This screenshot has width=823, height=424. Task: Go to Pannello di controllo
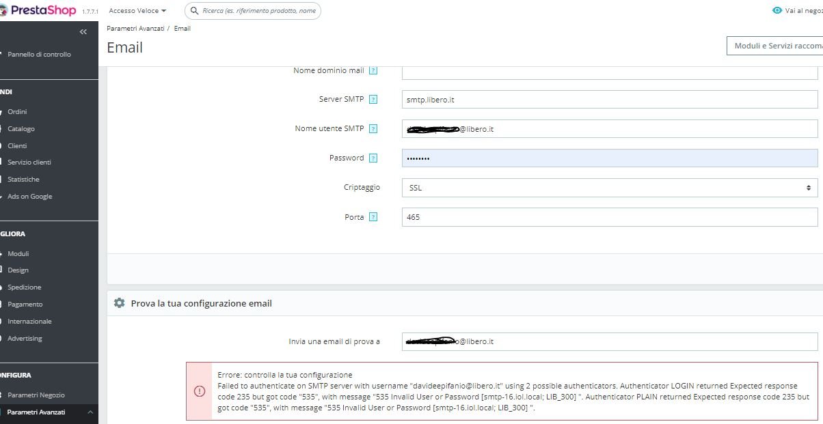39,54
